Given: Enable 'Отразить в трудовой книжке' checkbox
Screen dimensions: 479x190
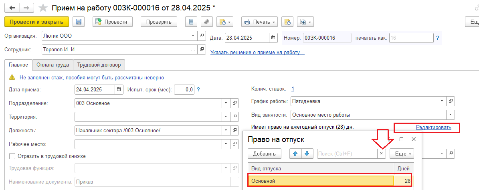Looking at the screenshot, I should (12, 156).
